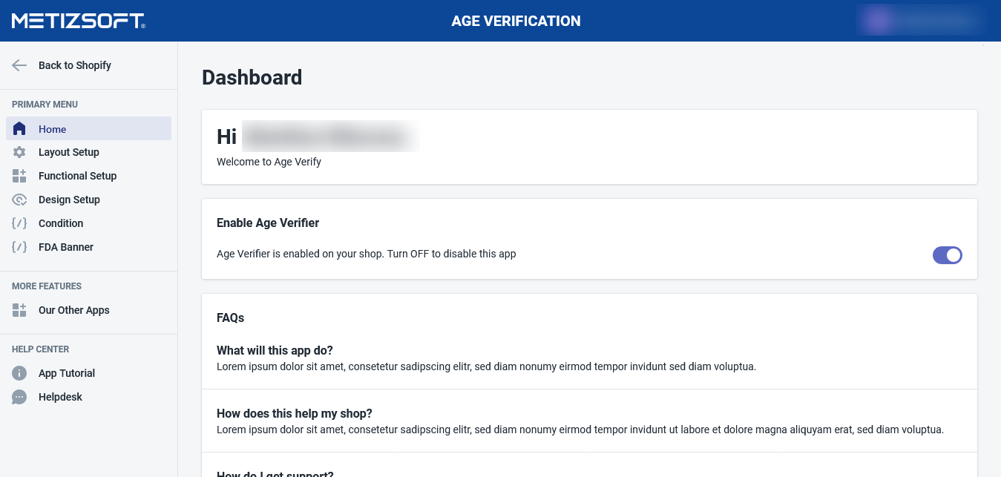Open the Condition menu item
Image resolution: width=1001 pixels, height=477 pixels.
pyautogui.click(x=61, y=223)
